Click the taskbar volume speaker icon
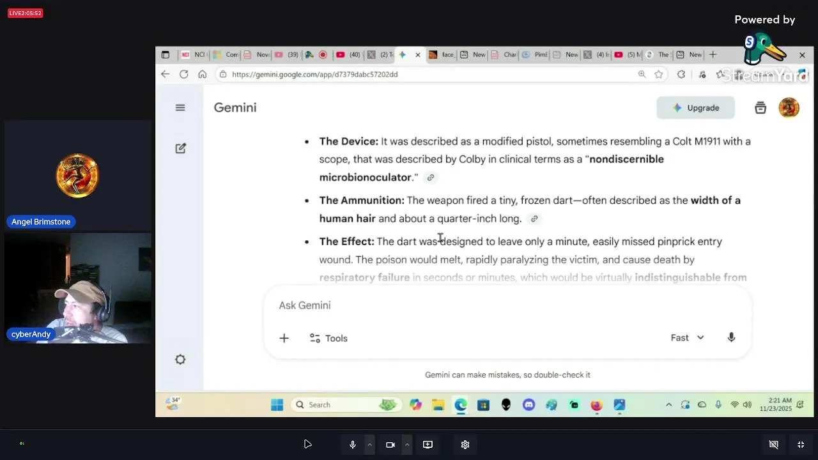 tap(747, 405)
